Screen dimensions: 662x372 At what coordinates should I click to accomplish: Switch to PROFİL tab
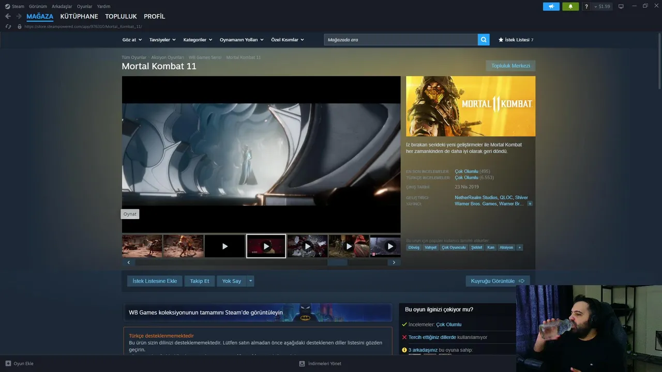[155, 17]
